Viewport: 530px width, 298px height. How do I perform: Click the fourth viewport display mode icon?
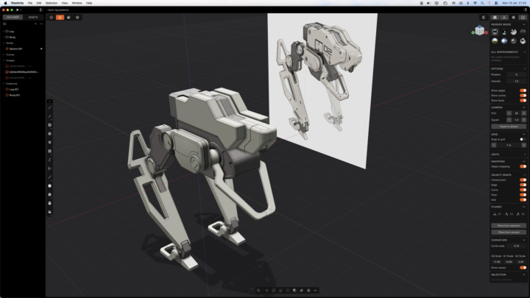coord(77,17)
